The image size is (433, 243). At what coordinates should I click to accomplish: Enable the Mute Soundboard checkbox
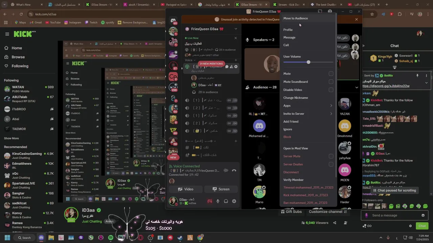tap(331, 82)
